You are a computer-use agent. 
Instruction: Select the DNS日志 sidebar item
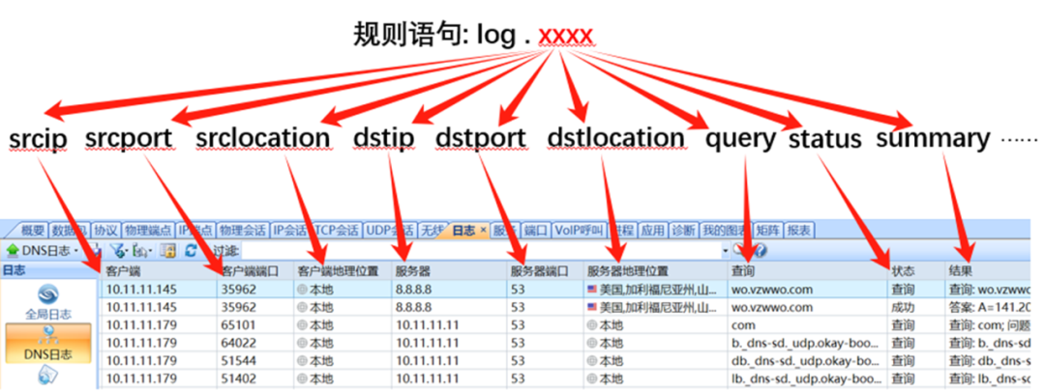pyautogui.click(x=48, y=344)
